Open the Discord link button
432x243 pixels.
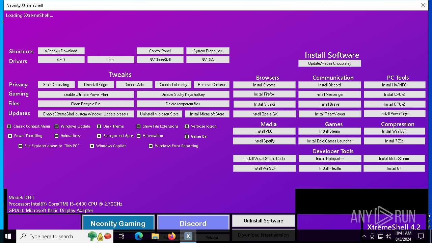pos(193,223)
